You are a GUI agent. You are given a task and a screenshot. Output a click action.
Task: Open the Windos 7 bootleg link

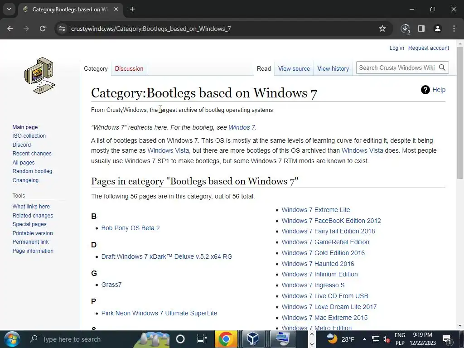pyautogui.click(x=242, y=127)
